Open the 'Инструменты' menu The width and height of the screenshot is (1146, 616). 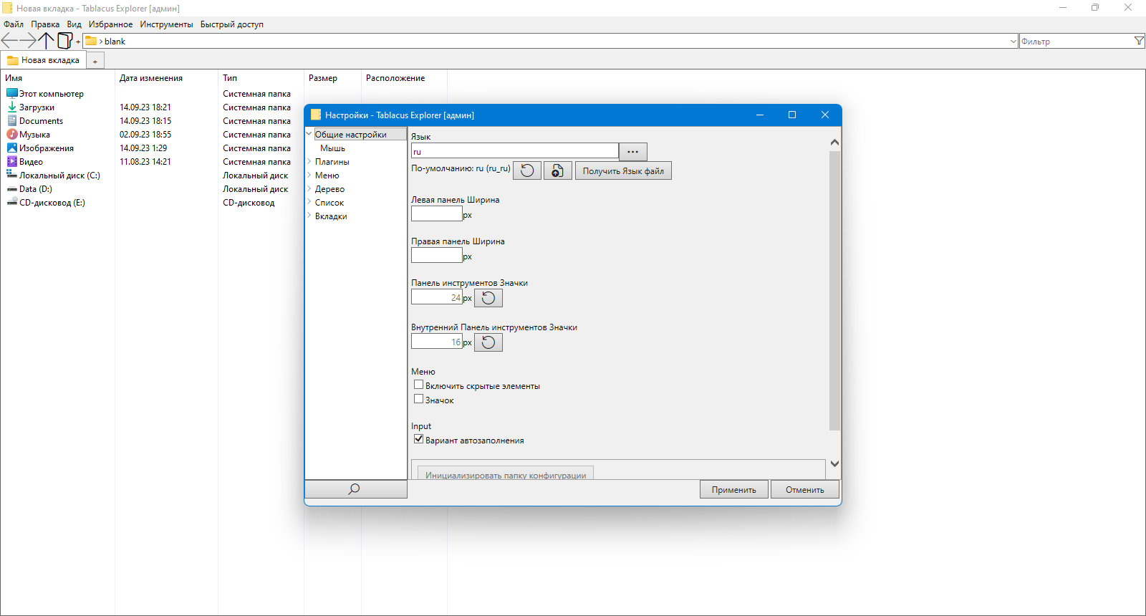click(166, 24)
